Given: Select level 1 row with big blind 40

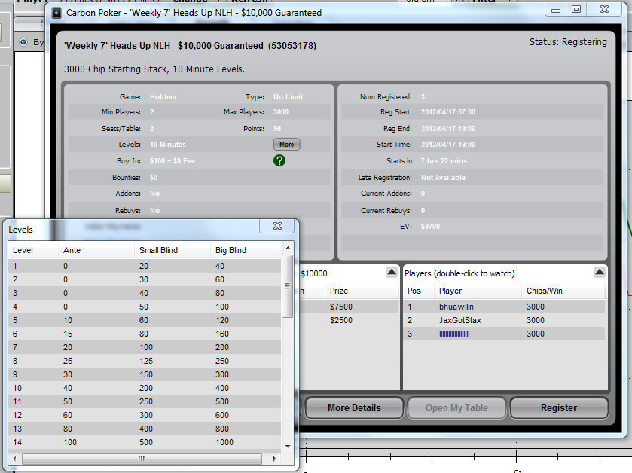Looking at the screenshot, I should pos(145,266).
